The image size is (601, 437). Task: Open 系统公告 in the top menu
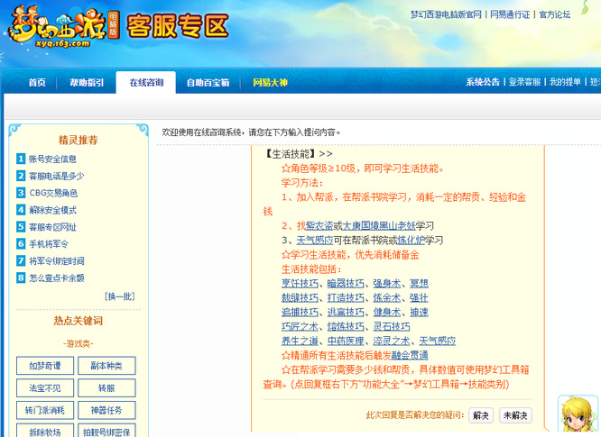tap(483, 81)
